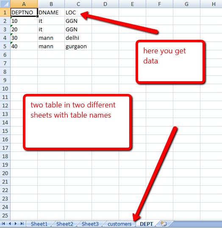Select row 5 header
The height and width of the screenshot is (228, 222).
5,46
